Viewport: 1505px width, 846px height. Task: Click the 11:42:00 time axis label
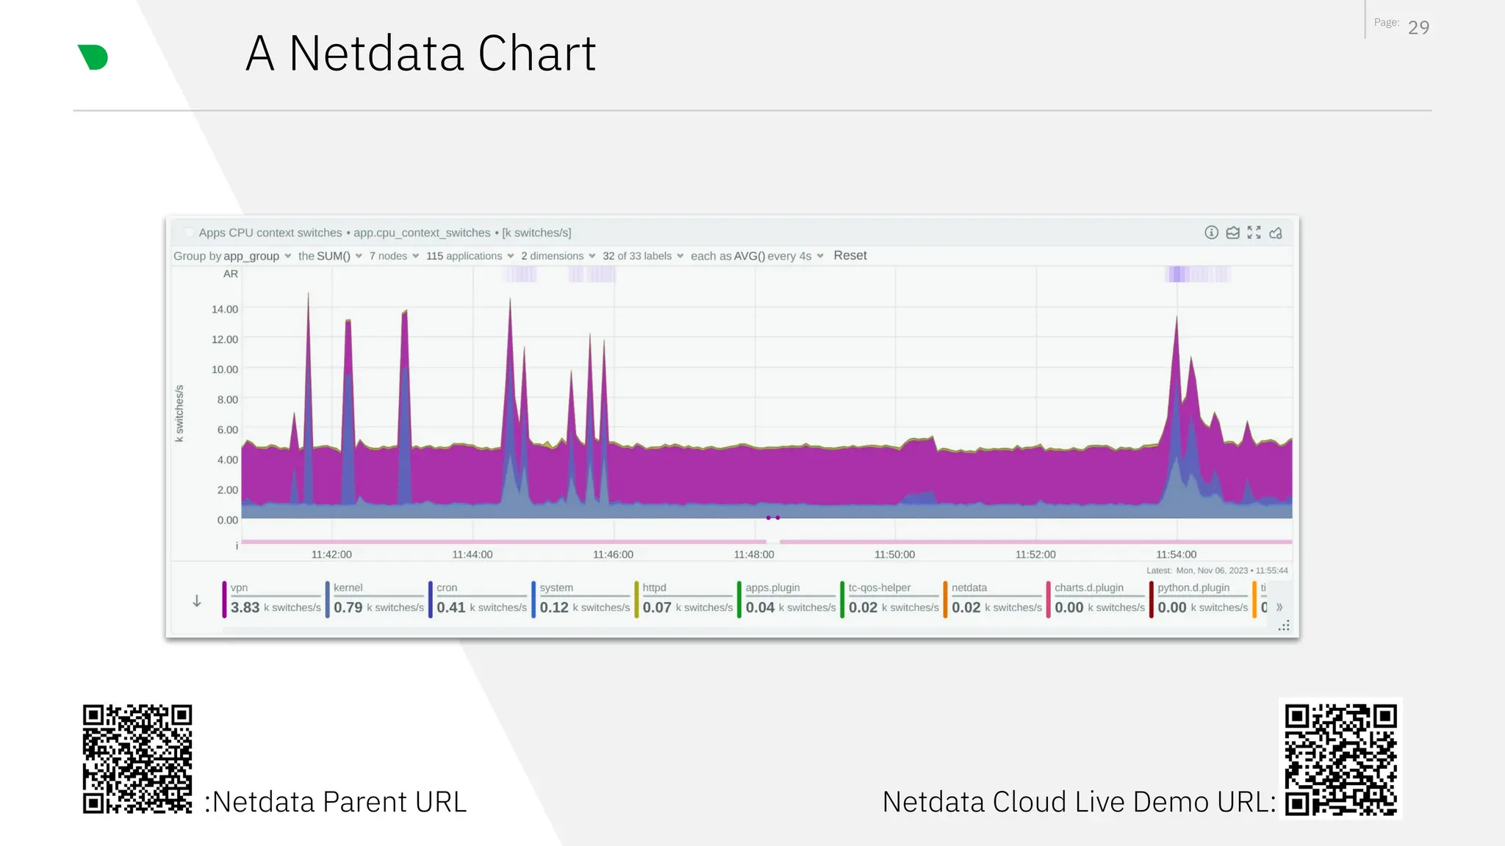[x=331, y=554]
